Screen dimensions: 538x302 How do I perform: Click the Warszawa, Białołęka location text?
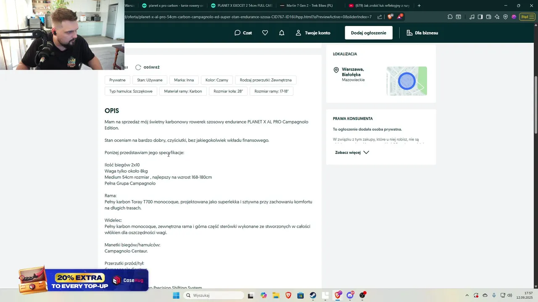tap(353, 72)
